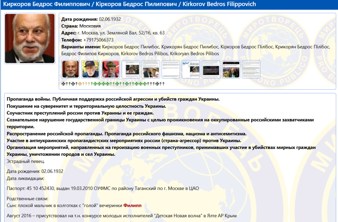The width and height of the screenshot is (338, 222).
Task: Click the blue header title with the name
Action: [x=129, y=4]
